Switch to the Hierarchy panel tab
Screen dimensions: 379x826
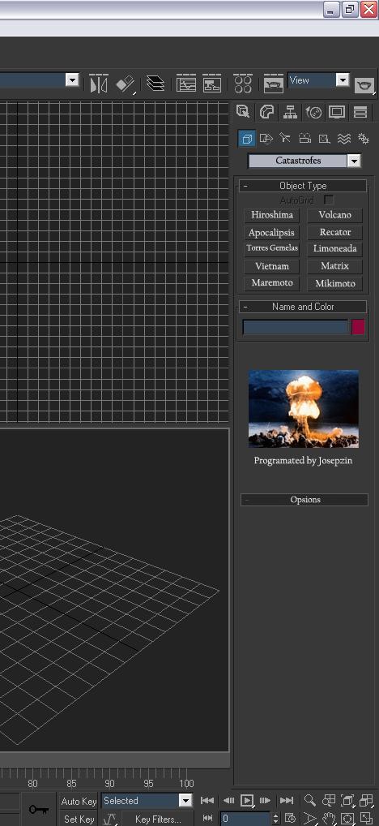(290, 112)
